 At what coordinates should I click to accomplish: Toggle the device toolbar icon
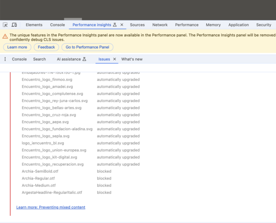click(14, 25)
